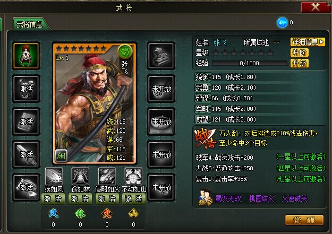This screenshot has height=234, width=332.
Task: Click the 经验 experience progress bar
Action: (250, 63)
